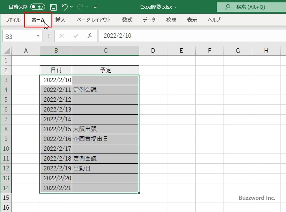Select column A header
Image resolution: width=286 pixels, height=212 pixels.
click(x=26, y=51)
